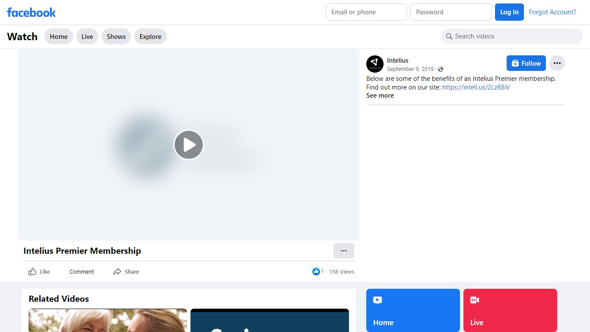The width and height of the screenshot is (590, 332).
Task: Open the Forgot Account link
Action: point(552,12)
